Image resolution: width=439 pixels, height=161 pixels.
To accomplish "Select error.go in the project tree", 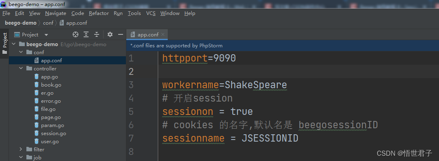I will tap(67, 101).
